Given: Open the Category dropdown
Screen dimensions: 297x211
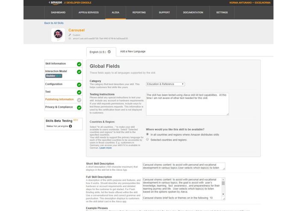Looking at the screenshot, I should (165, 84).
